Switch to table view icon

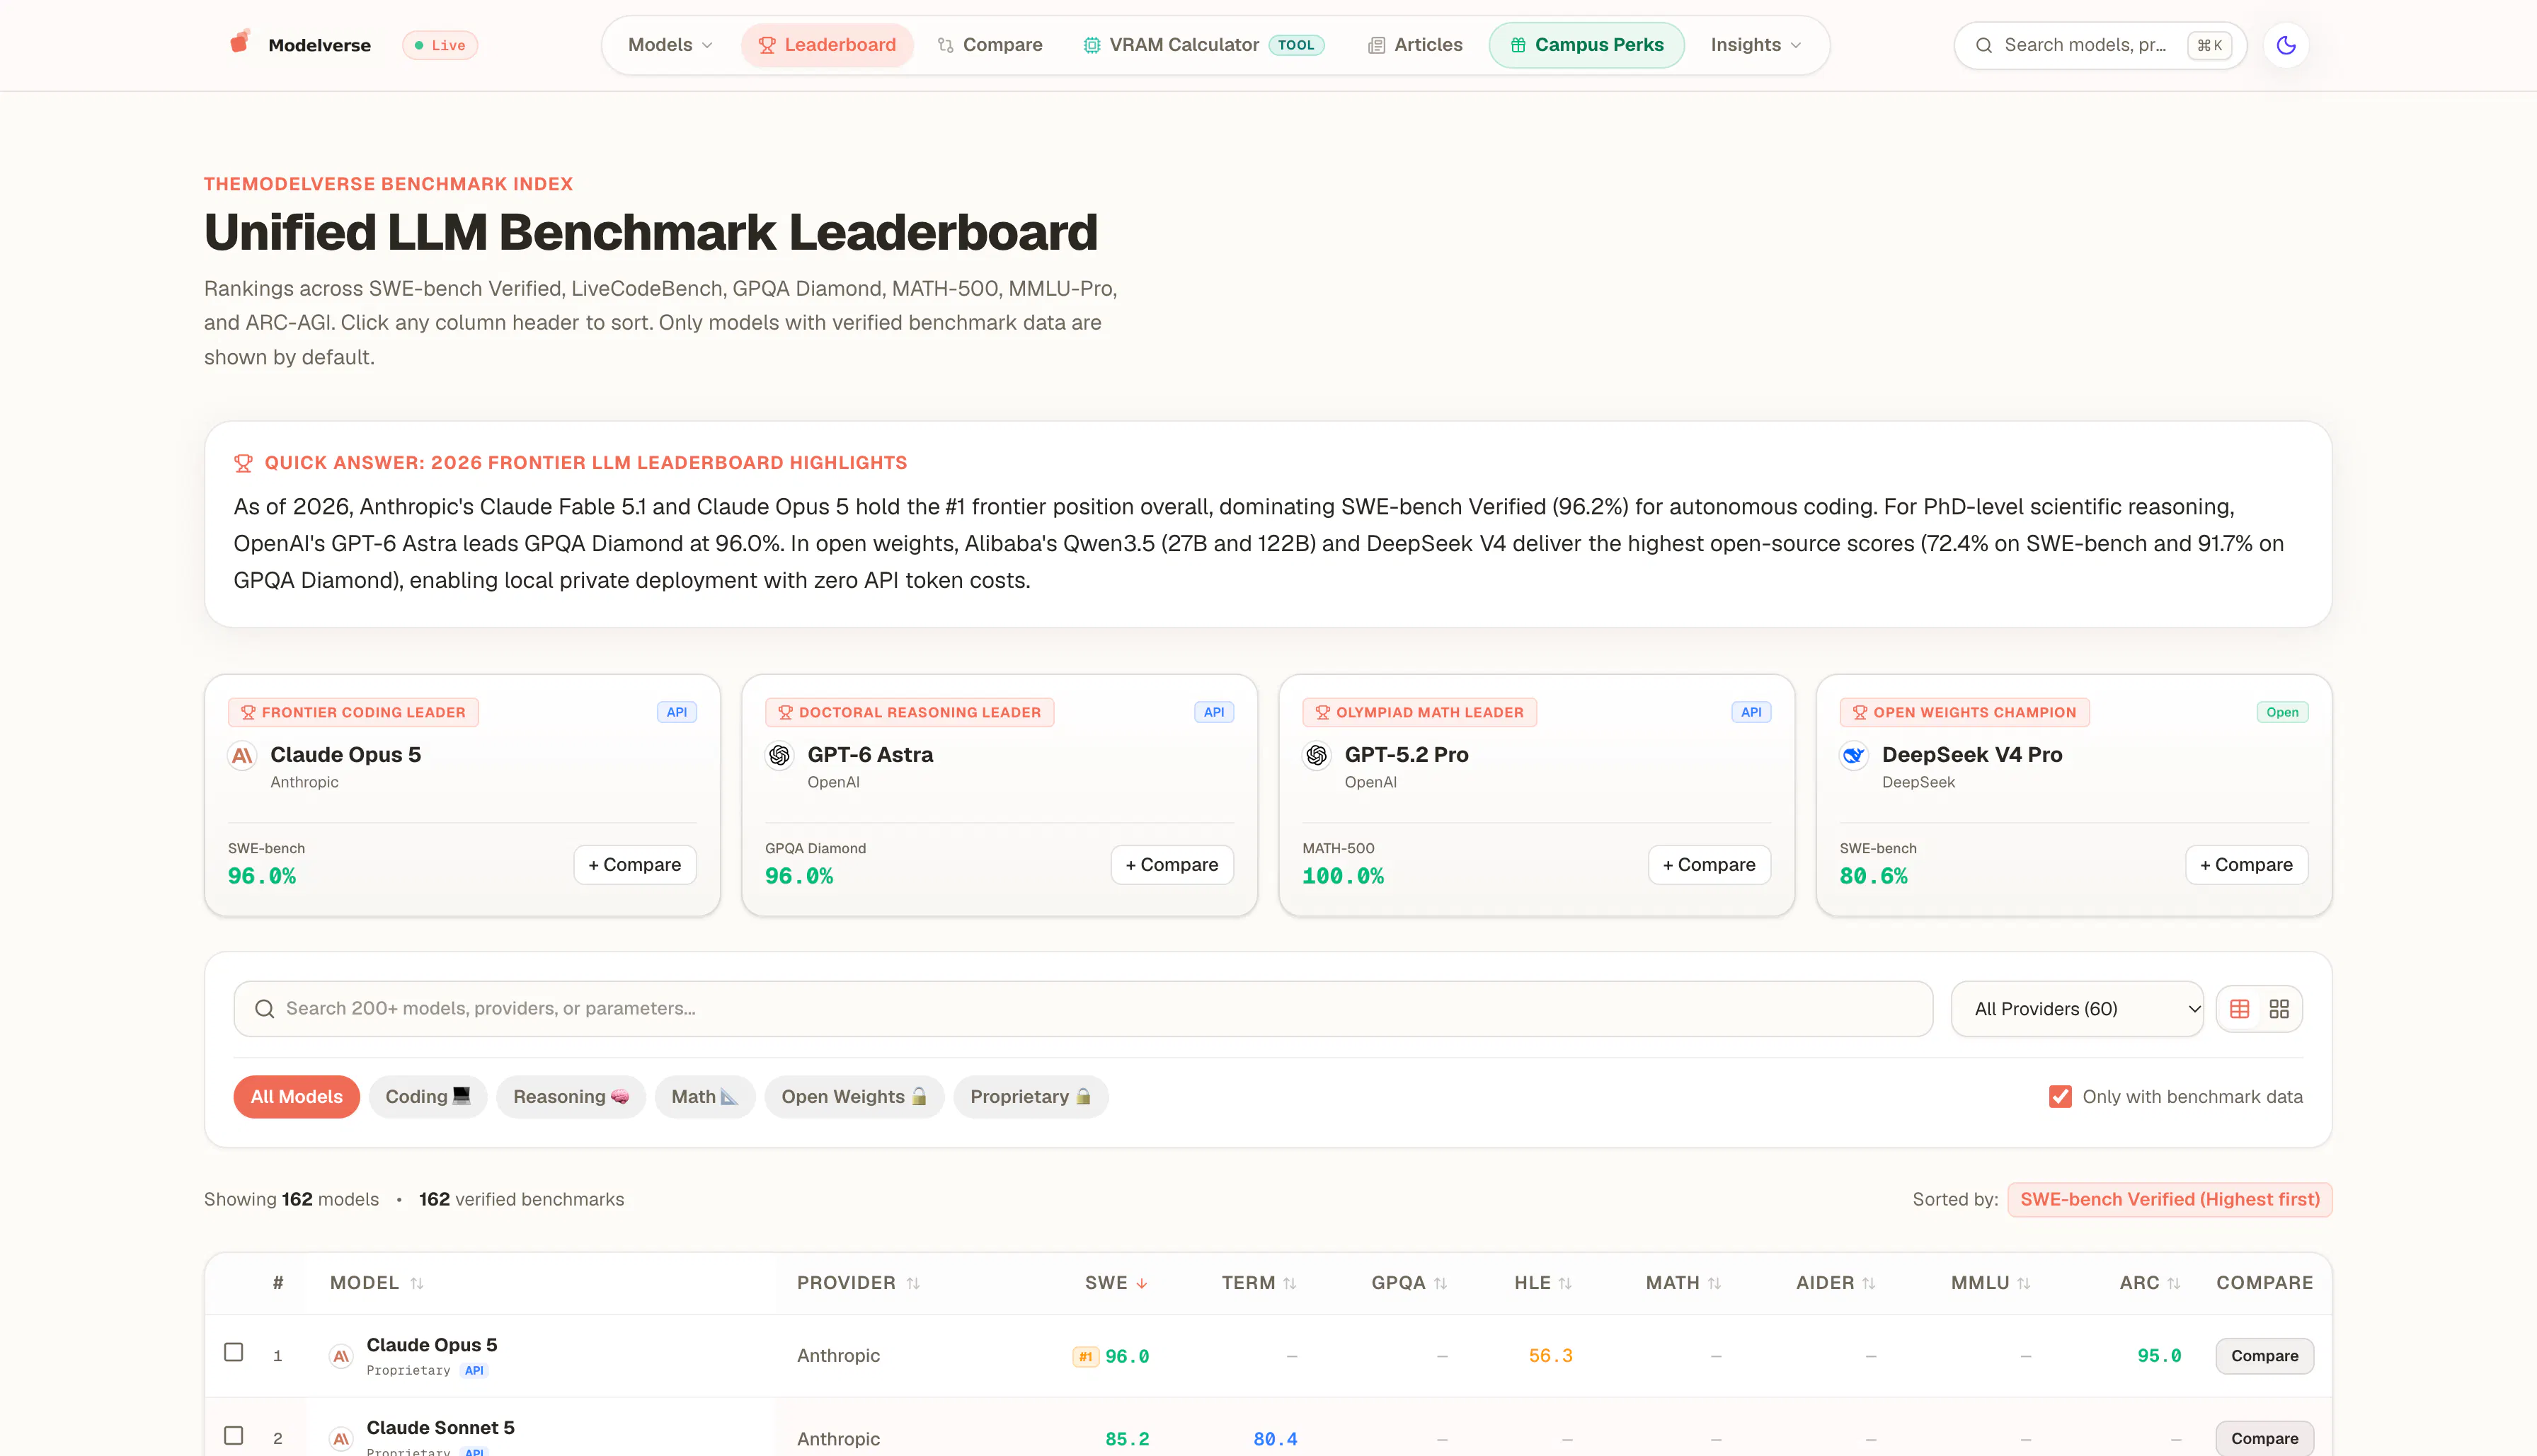click(2240, 1009)
